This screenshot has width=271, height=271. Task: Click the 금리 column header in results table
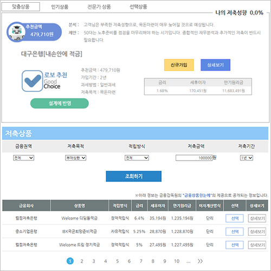[139, 205]
